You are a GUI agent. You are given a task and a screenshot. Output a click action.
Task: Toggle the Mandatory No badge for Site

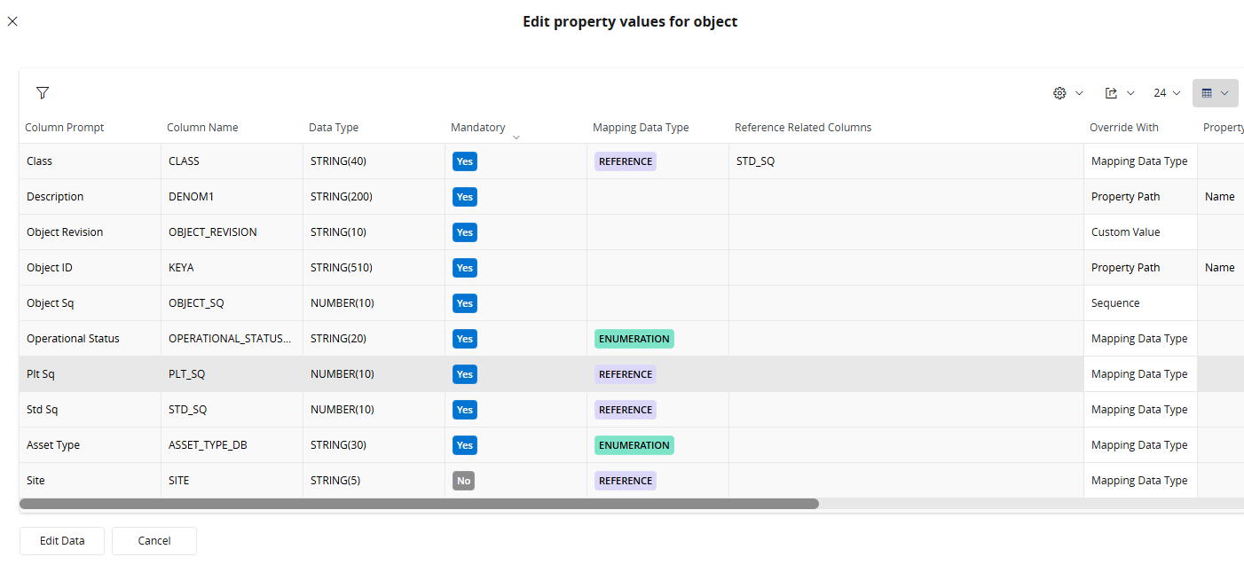tap(463, 481)
